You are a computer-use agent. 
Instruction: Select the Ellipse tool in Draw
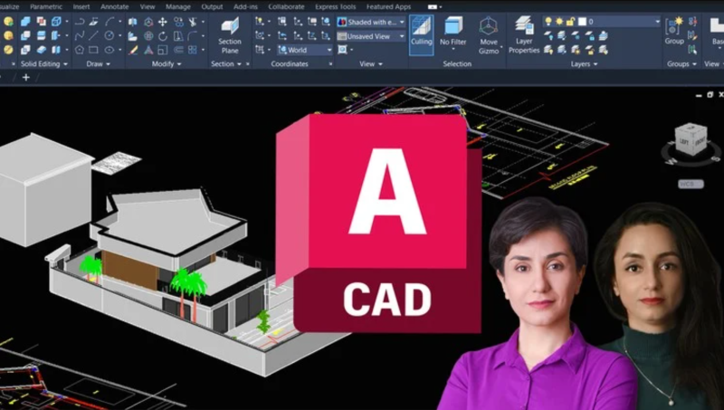pos(109,50)
